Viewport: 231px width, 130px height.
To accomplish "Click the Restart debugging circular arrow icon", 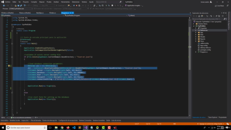I will [x=79, y=6].
